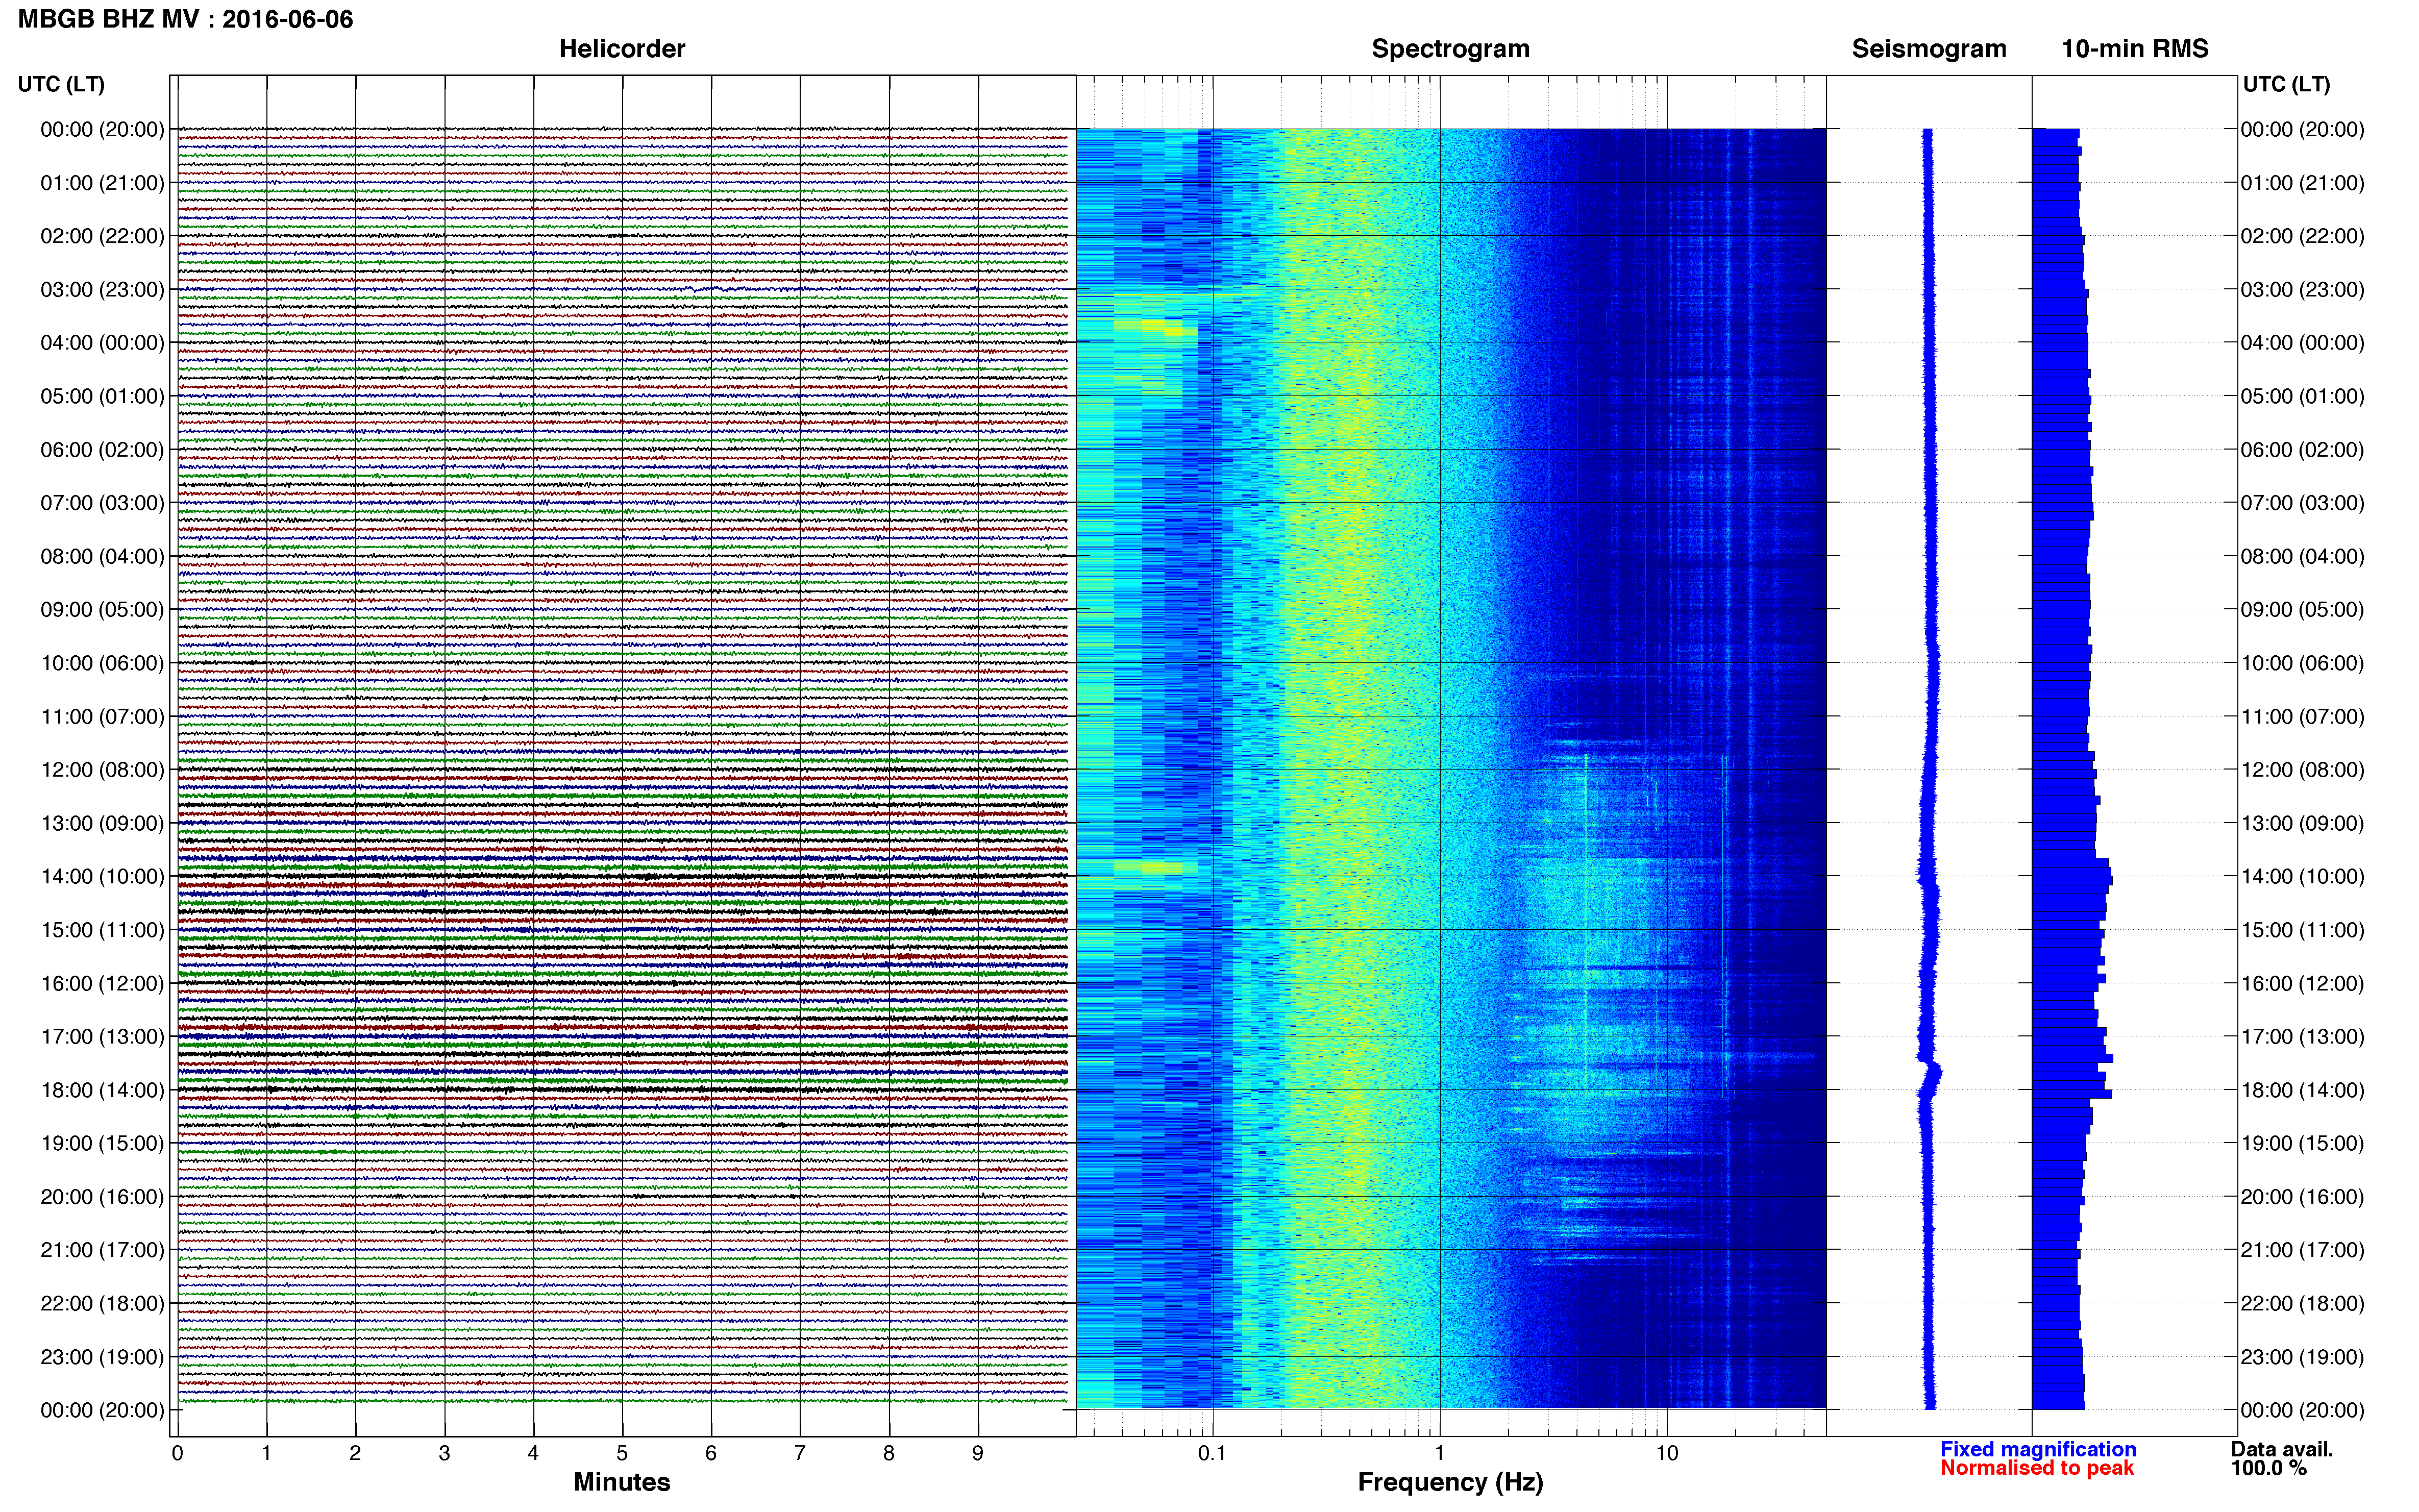
Task: Click "18:00 (14:00)" on the RMS panel time axis
Action: coord(2302,1090)
